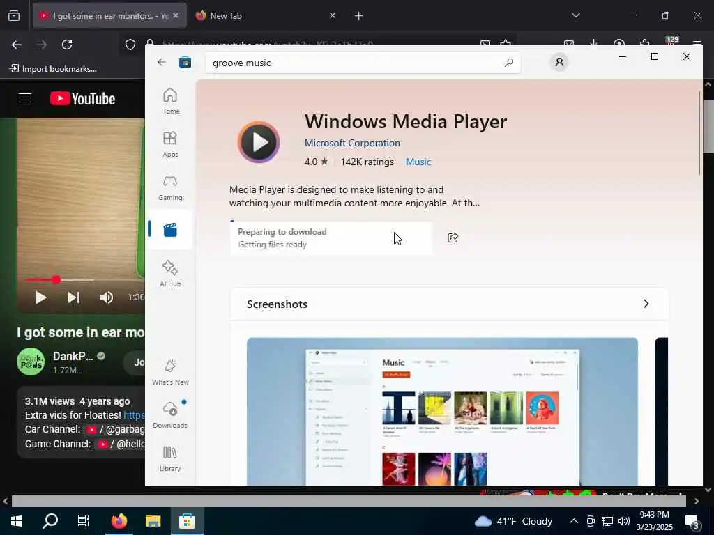Share the Windows Media Player app
Viewport: 714px width, 535px height.
(453, 238)
